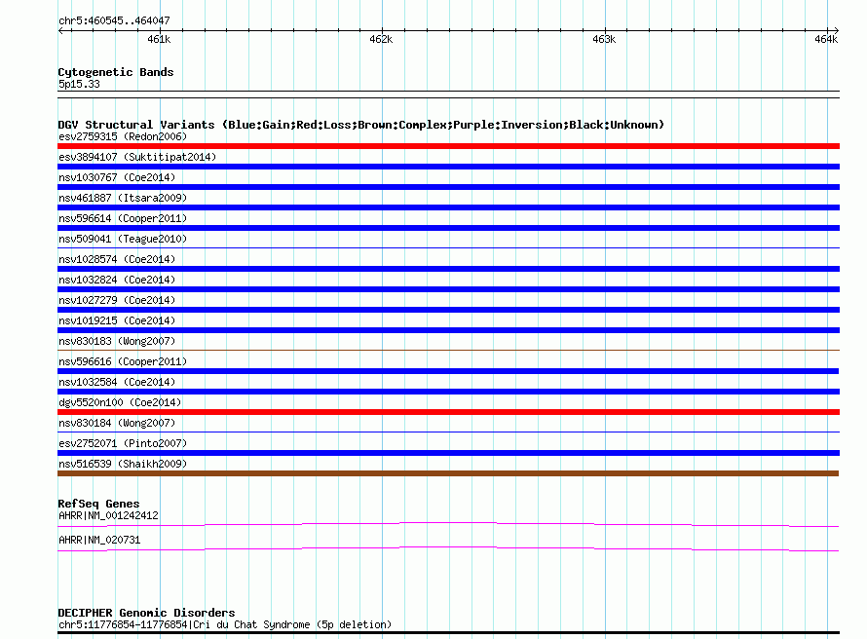
Task: Click the DGV Structural Variants track title
Action: pyautogui.click(x=361, y=125)
